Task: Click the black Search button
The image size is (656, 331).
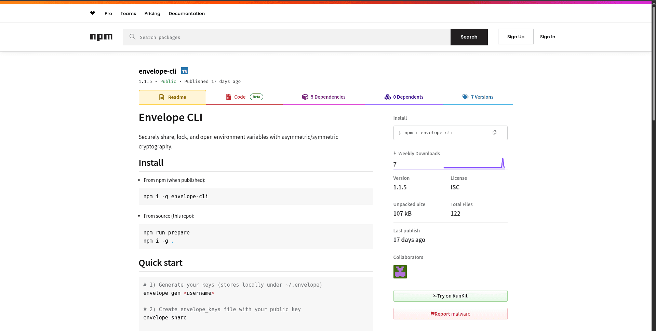Action: (x=469, y=37)
